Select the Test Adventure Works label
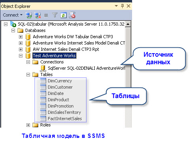The width and height of the screenshot is (192, 143). pyautogui.click(x=54, y=56)
